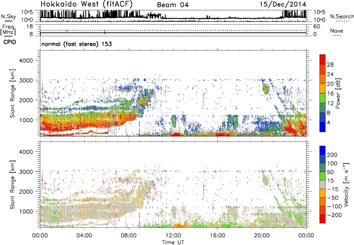Select the "Beam 04" heading text

pyautogui.click(x=173, y=5)
